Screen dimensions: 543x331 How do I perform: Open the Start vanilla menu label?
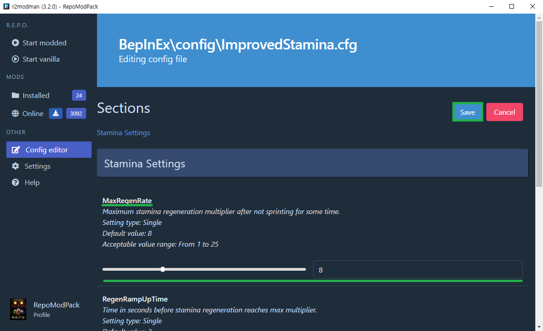click(41, 59)
